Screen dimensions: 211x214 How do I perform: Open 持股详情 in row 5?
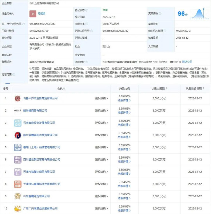pyautogui.click(x=124, y=149)
